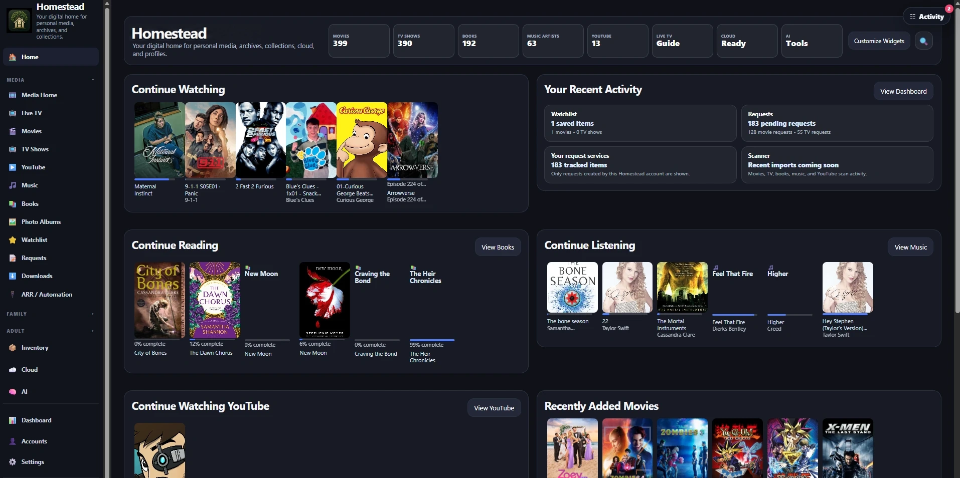The height and width of the screenshot is (478, 960).
Task: Open the YouTube 13 stat tile
Action: click(618, 41)
